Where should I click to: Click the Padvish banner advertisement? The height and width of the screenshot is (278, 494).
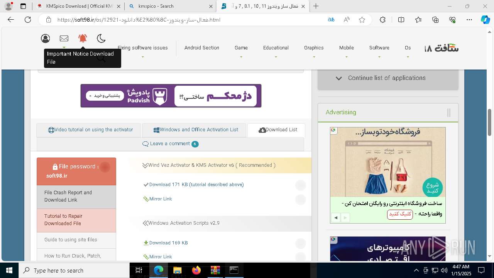click(x=171, y=96)
